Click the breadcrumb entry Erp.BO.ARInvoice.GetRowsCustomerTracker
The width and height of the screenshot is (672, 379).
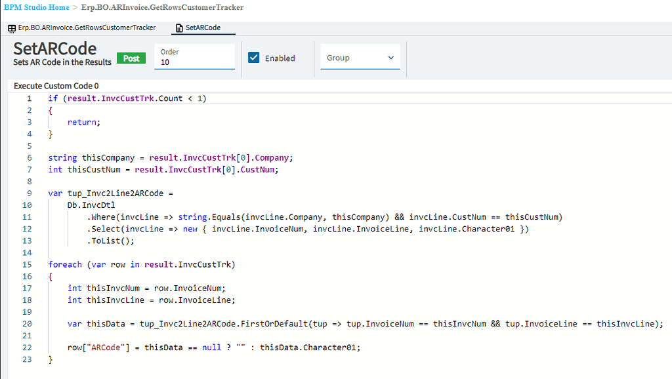[x=163, y=8]
